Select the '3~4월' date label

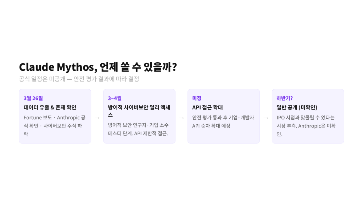115,98
